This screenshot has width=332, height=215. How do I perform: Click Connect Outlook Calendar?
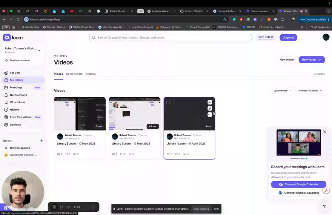(x=299, y=193)
